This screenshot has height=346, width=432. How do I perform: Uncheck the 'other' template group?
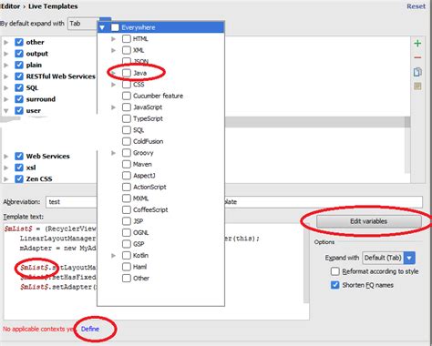pos(19,42)
